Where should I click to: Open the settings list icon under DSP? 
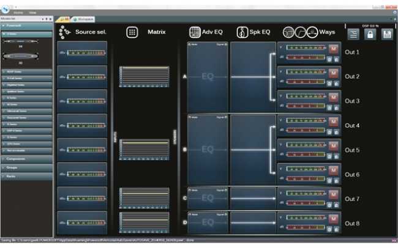coord(353,34)
